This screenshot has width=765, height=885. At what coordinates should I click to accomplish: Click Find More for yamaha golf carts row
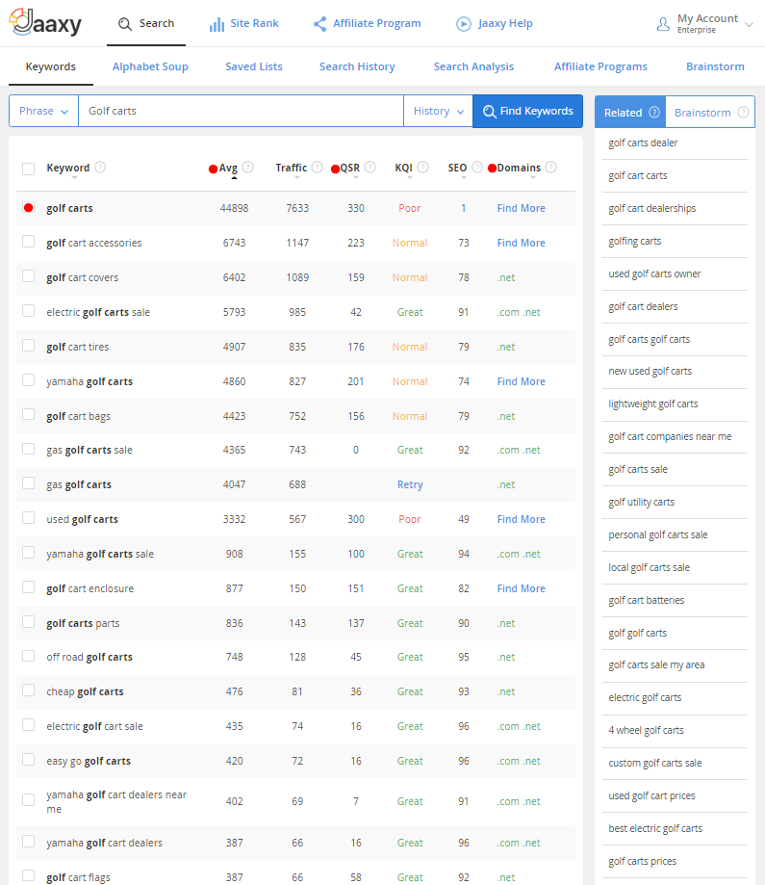(x=522, y=381)
